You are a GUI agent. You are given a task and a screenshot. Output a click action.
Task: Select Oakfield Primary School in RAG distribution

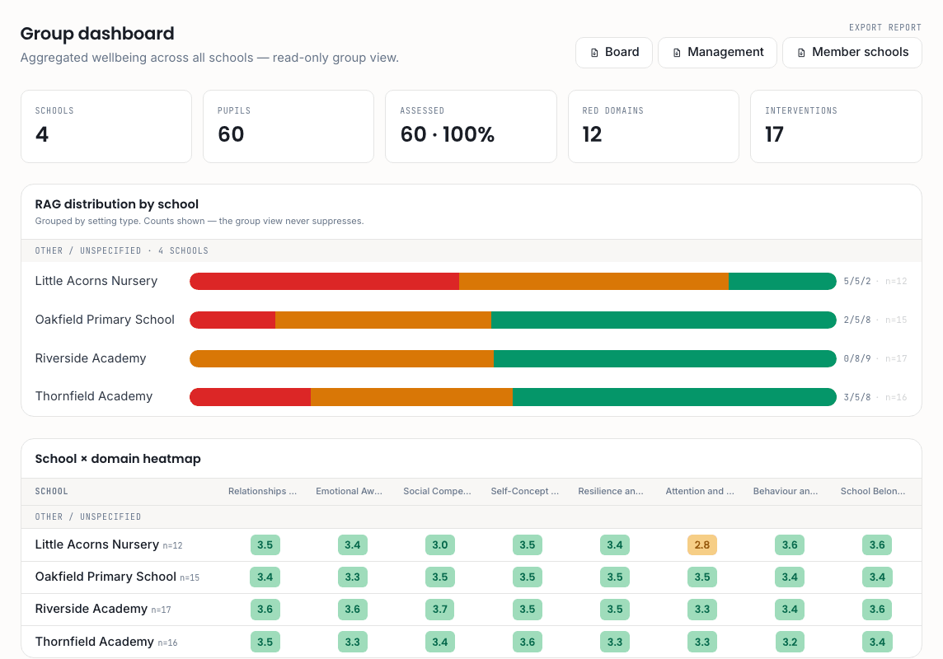click(x=105, y=320)
